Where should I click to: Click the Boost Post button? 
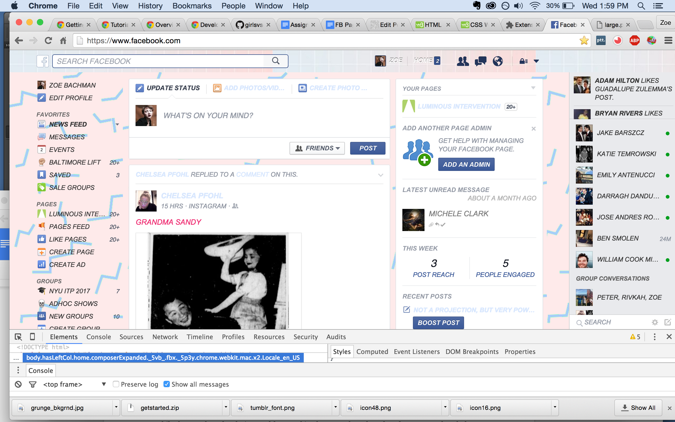tap(438, 323)
